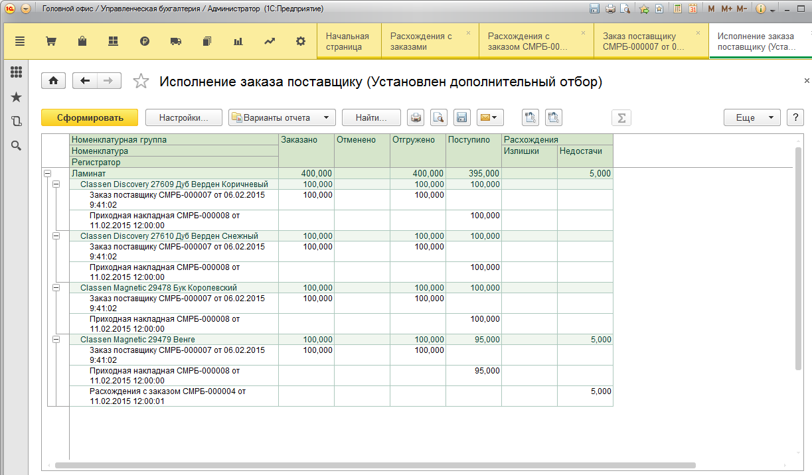Open the info icon in title bar

[x=762, y=9]
